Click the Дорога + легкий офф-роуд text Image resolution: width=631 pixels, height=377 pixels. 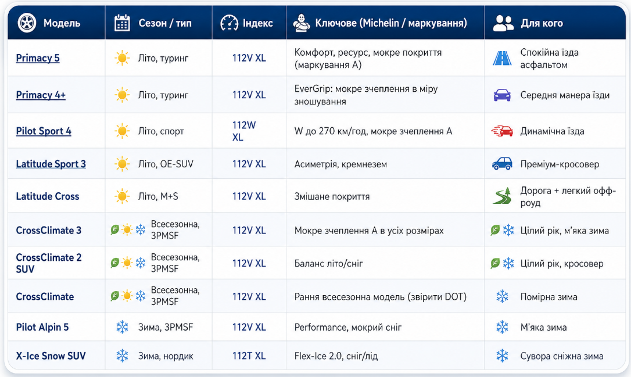568,196
